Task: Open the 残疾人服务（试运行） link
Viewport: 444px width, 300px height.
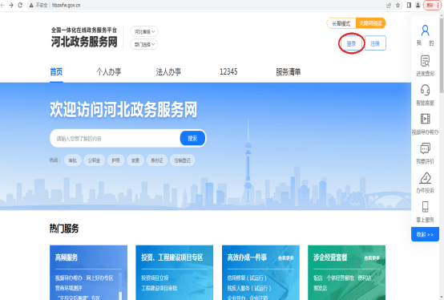Action: tap(249, 288)
